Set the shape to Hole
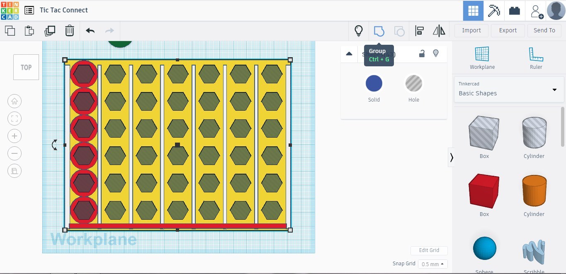This screenshot has width=566, height=274. 414,83
